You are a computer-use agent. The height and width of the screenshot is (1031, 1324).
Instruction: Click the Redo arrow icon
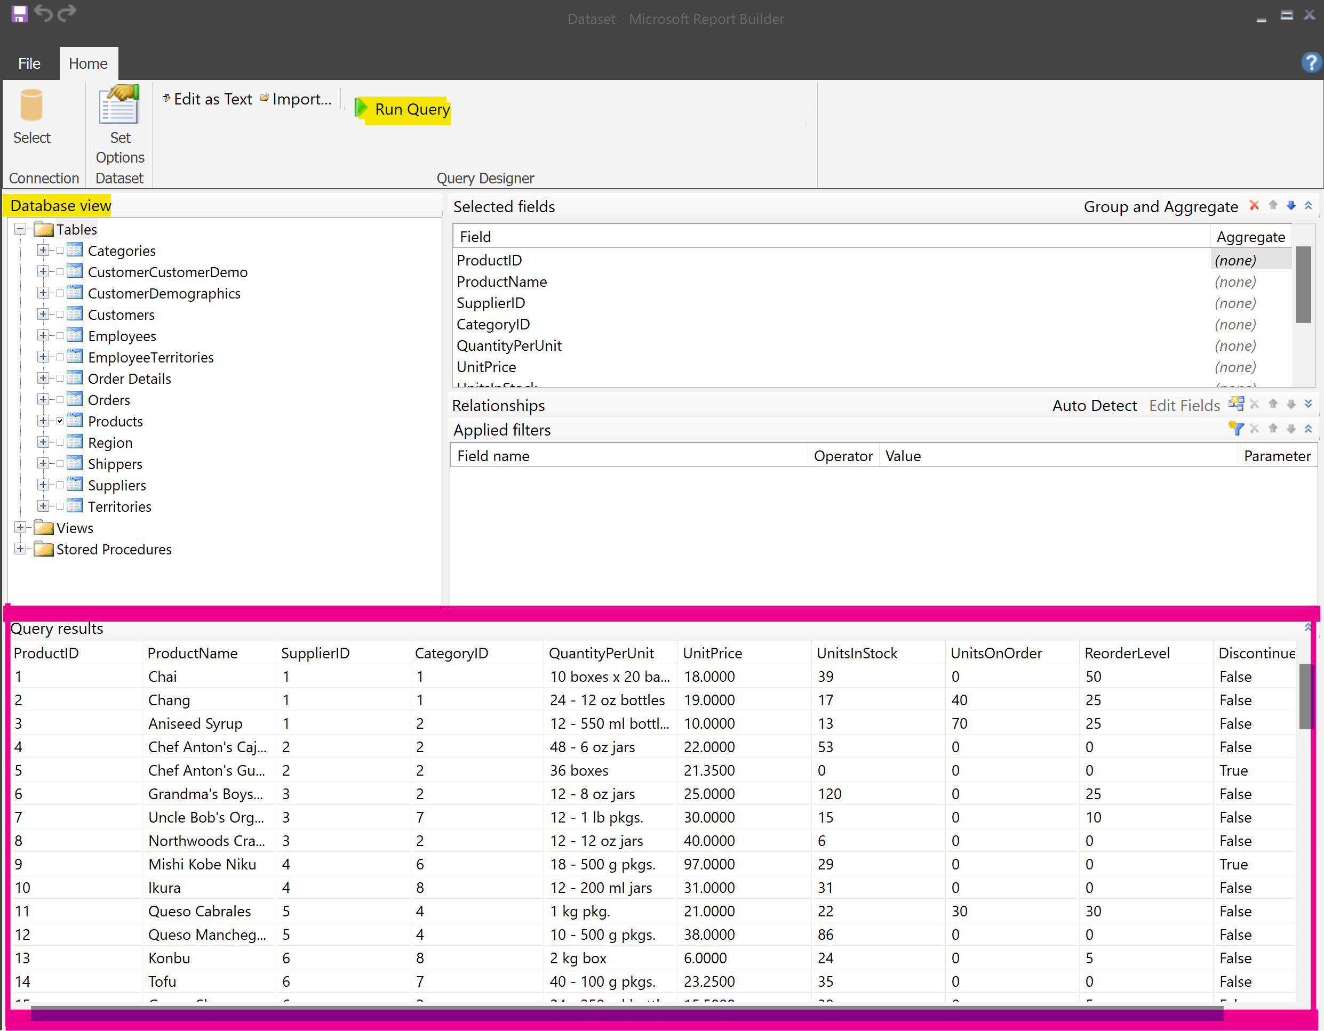click(x=67, y=12)
